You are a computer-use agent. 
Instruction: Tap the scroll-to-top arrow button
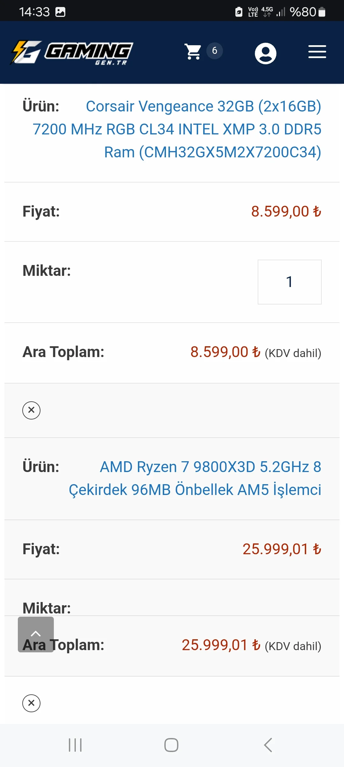[x=36, y=634]
